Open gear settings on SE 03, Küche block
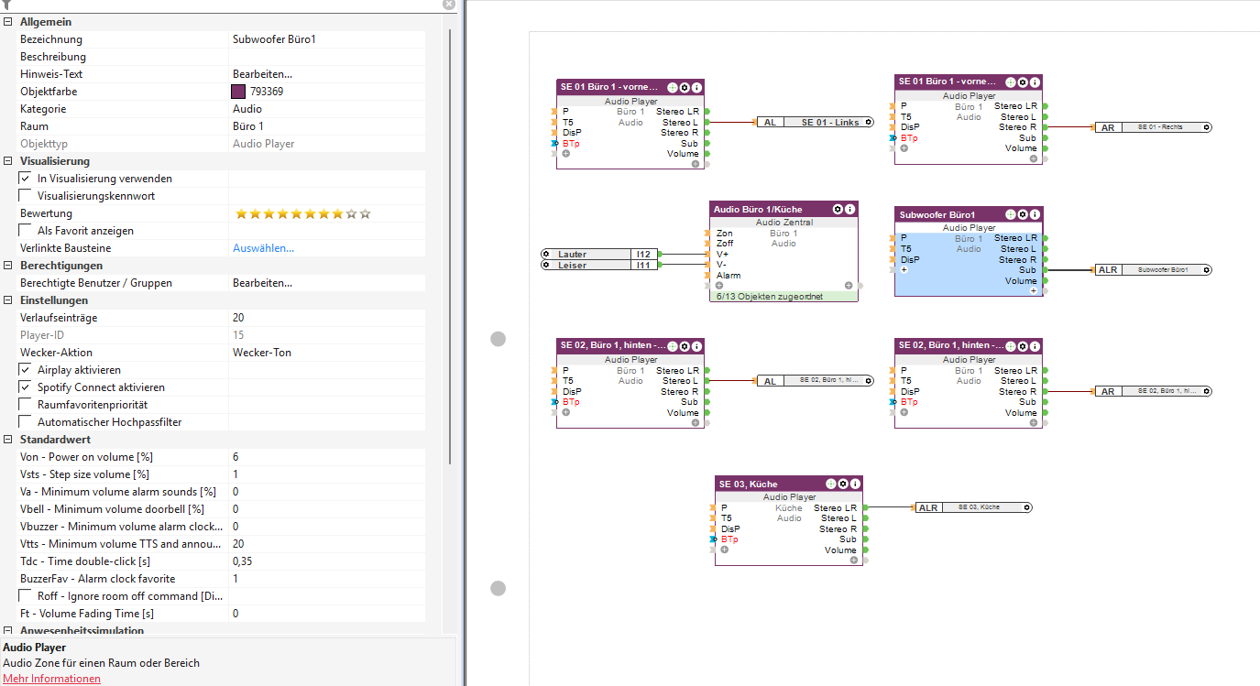Viewport: 1260px width, 686px height. pyautogui.click(x=843, y=484)
